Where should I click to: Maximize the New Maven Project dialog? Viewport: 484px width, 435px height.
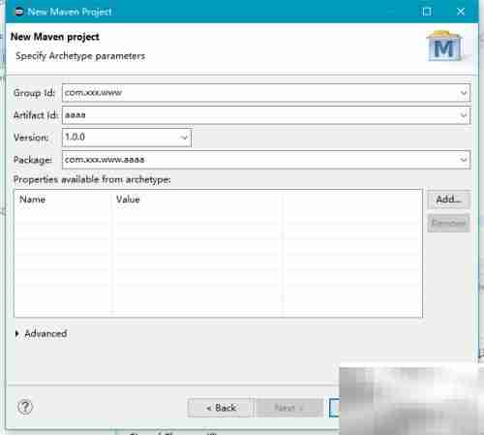click(427, 12)
